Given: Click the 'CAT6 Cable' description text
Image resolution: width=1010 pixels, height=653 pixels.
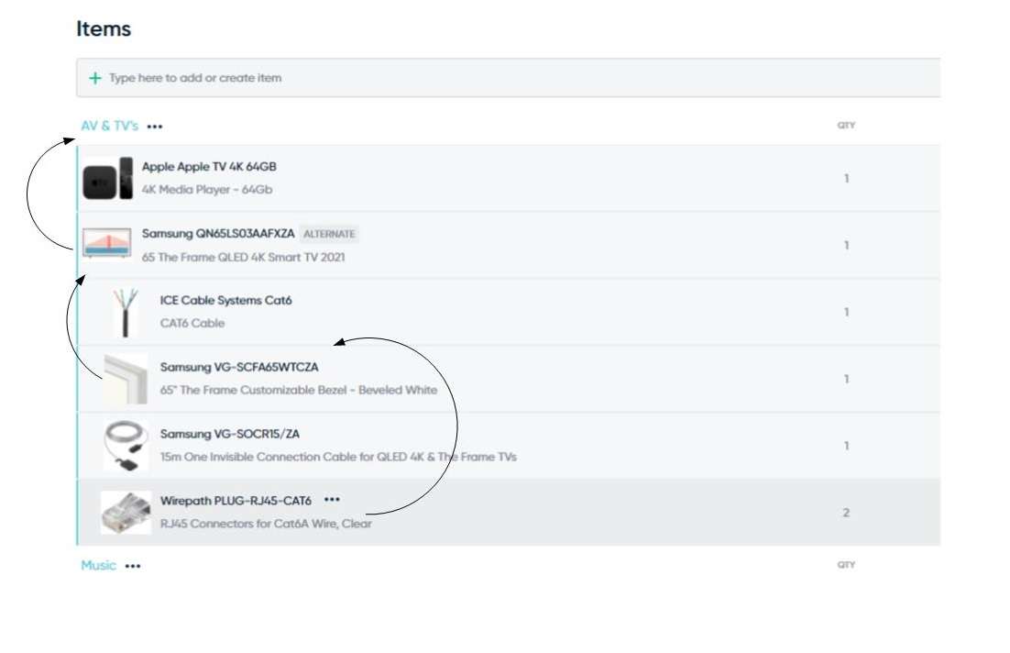Looking at the screenshot, I should tap(192, 323).
